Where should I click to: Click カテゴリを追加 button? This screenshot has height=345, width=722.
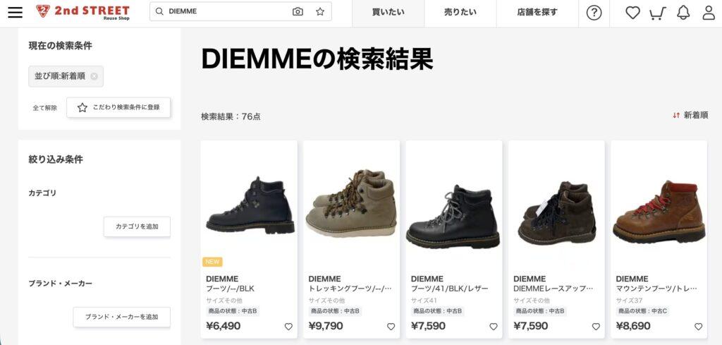tap(137, 226)
